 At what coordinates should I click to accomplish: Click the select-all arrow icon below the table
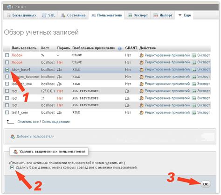tap(10, 122)
